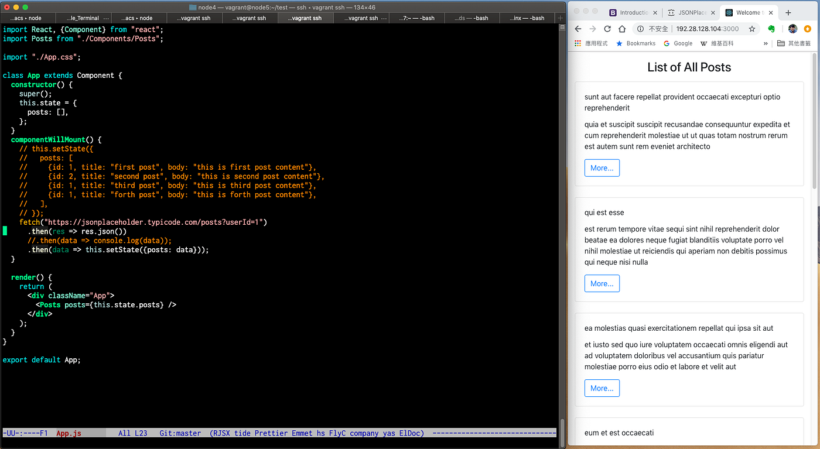This screenshot has height=449, width=820.
Task: Click the Chrome home button
Action: (622, 29)
